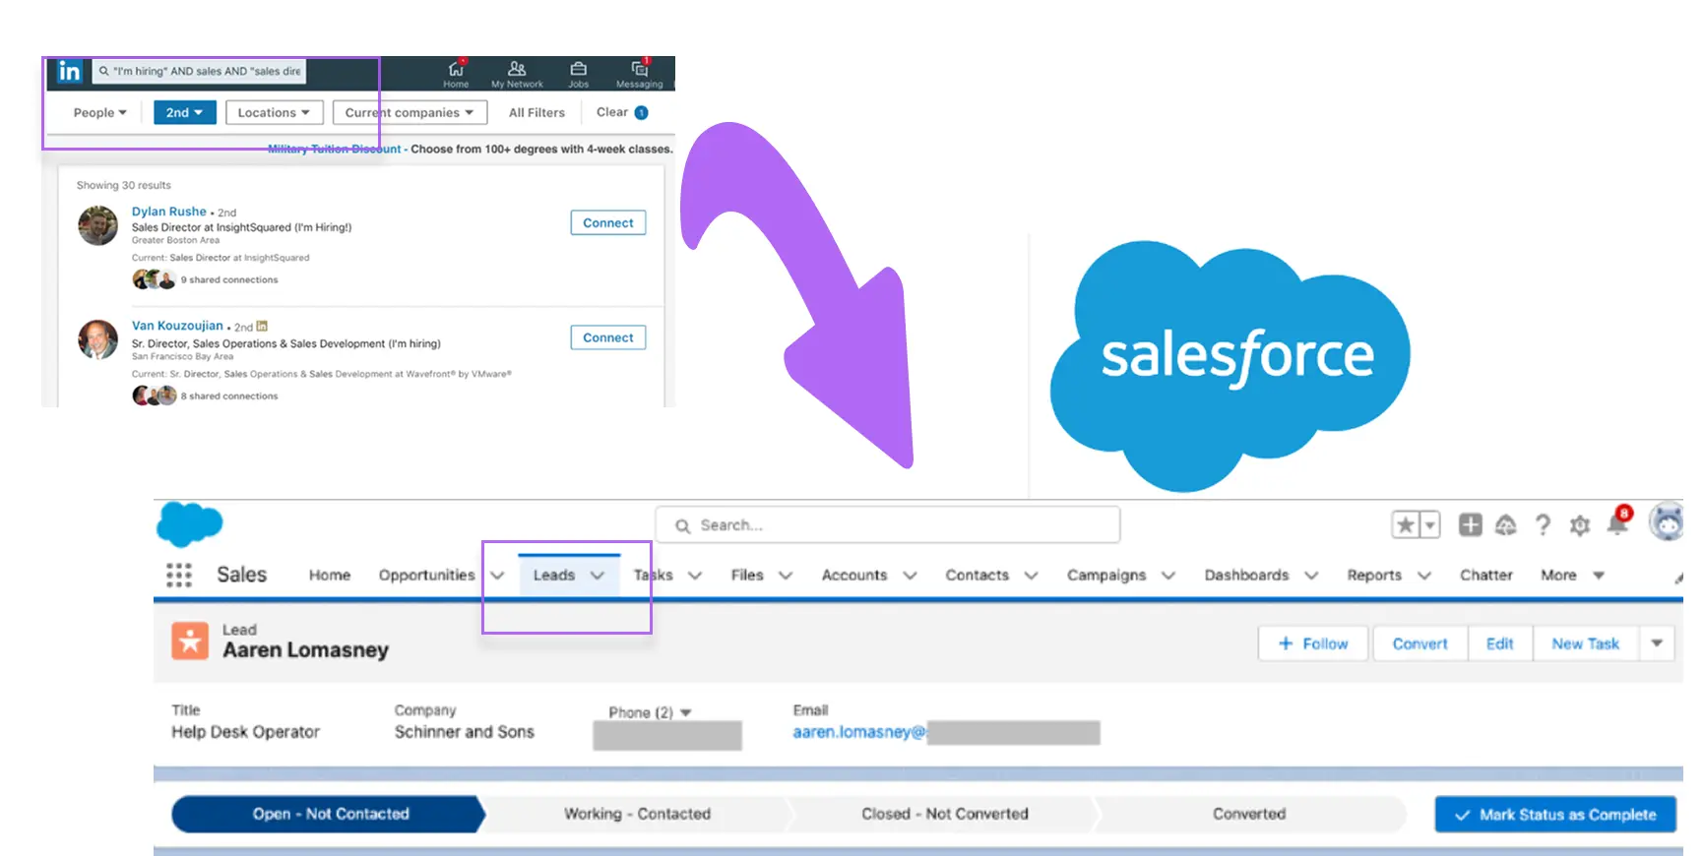Click the LinkedIn premium badge beside Van Kouzoujian
The width and height of the screenshot is (1704, 856).
(x=262, y=326)
